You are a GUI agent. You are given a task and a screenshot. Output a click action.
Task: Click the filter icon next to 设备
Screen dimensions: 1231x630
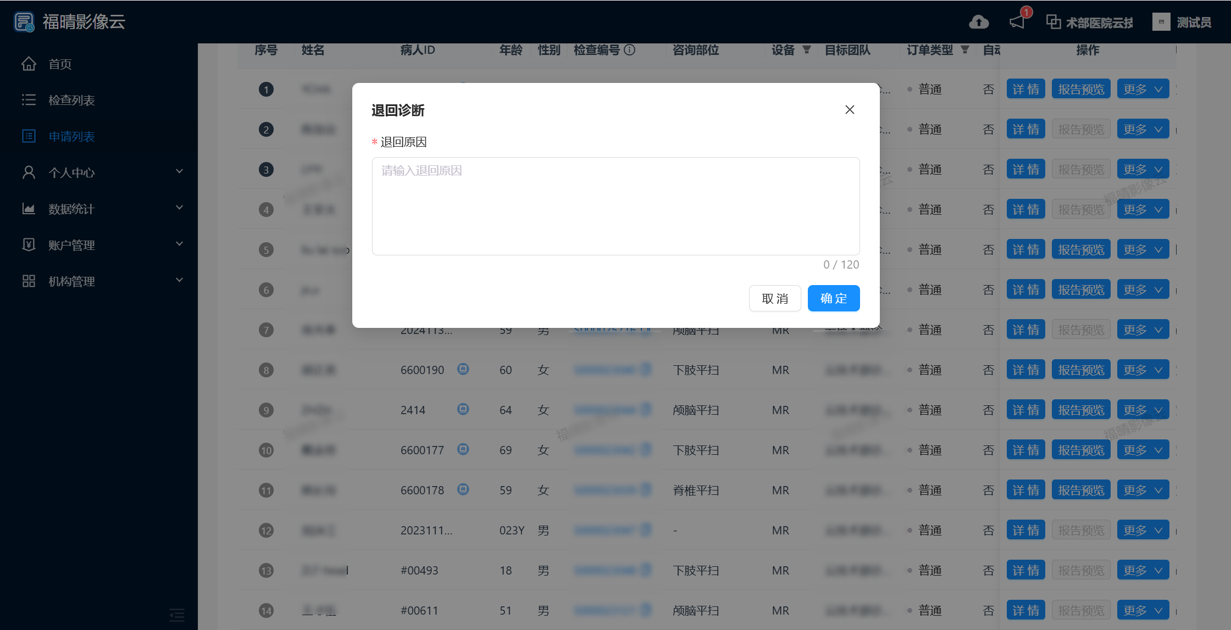pyautogui.click(x=807, y=50)
